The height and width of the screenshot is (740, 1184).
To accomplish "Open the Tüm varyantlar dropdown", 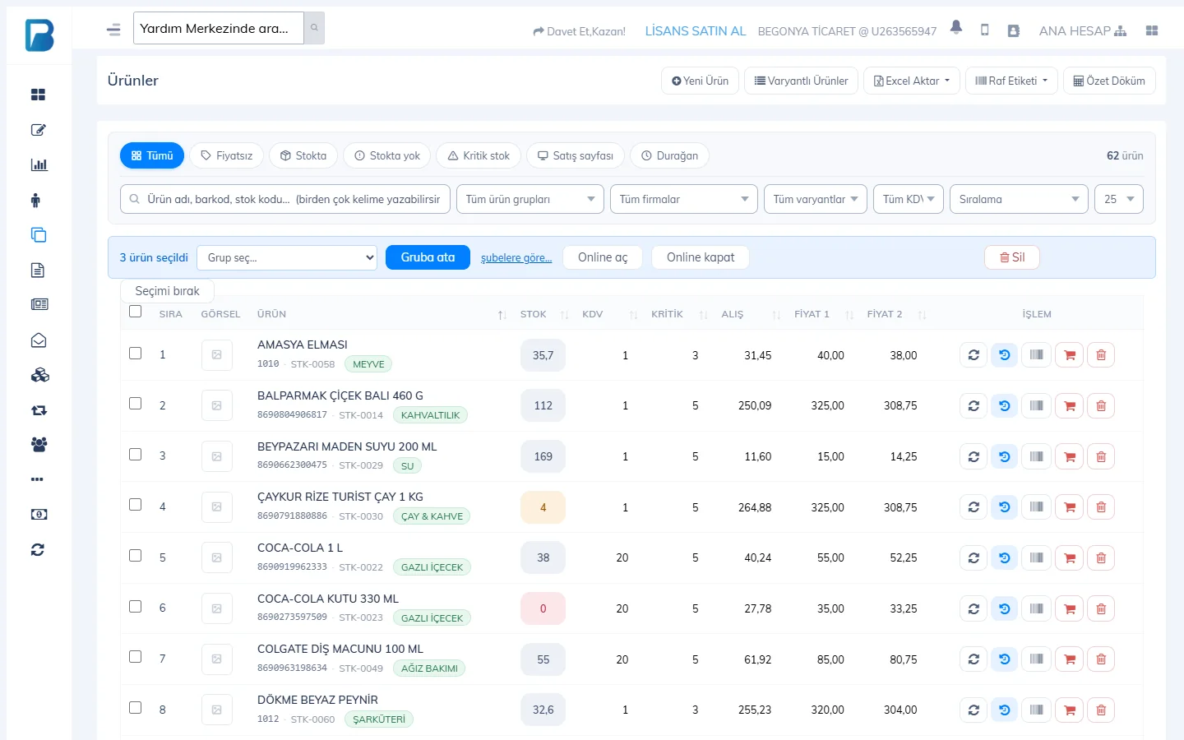I will point(816,199).
